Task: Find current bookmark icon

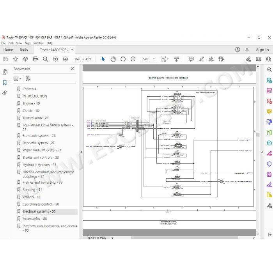Action: point(28,79)
